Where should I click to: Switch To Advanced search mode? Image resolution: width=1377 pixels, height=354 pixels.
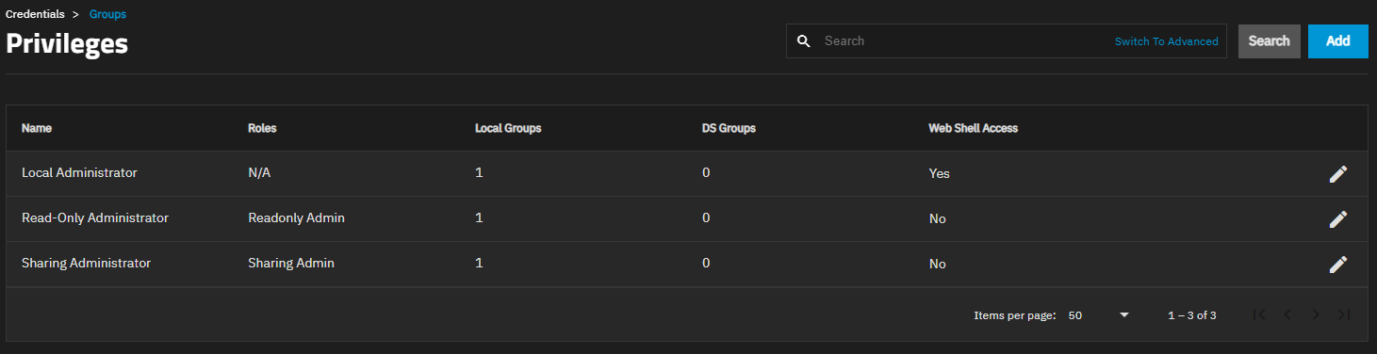pos(1166,41)
